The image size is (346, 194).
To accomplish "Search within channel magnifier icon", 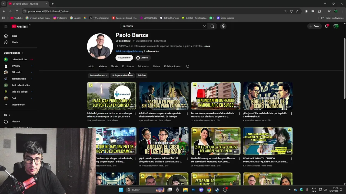I will tap(188, 66).
